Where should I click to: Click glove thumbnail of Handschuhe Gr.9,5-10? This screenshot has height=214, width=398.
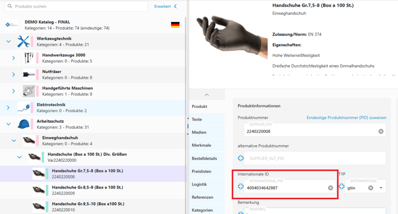tap(39, 207)
